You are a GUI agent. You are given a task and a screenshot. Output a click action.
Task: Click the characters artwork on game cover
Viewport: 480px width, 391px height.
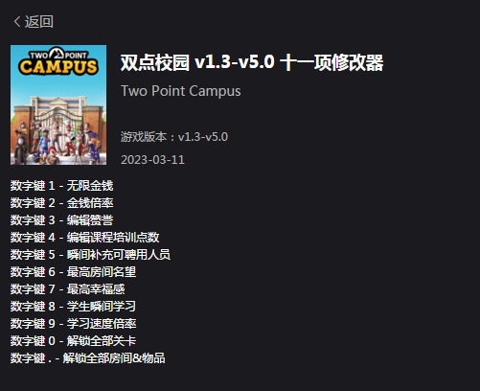coord(58,141)
